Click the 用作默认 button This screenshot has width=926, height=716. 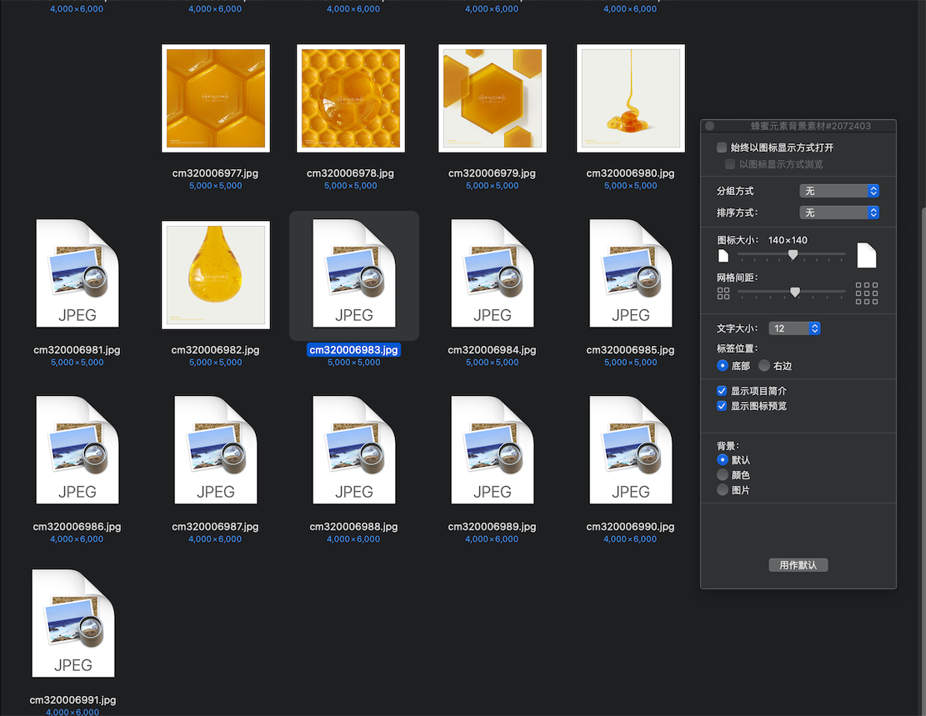click(x=798, y=565)
